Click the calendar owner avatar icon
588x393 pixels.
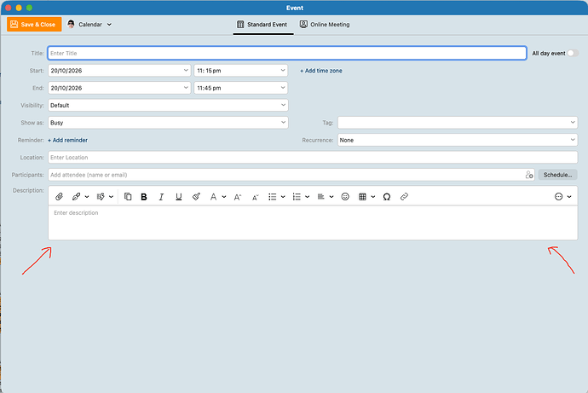[71, 25]
